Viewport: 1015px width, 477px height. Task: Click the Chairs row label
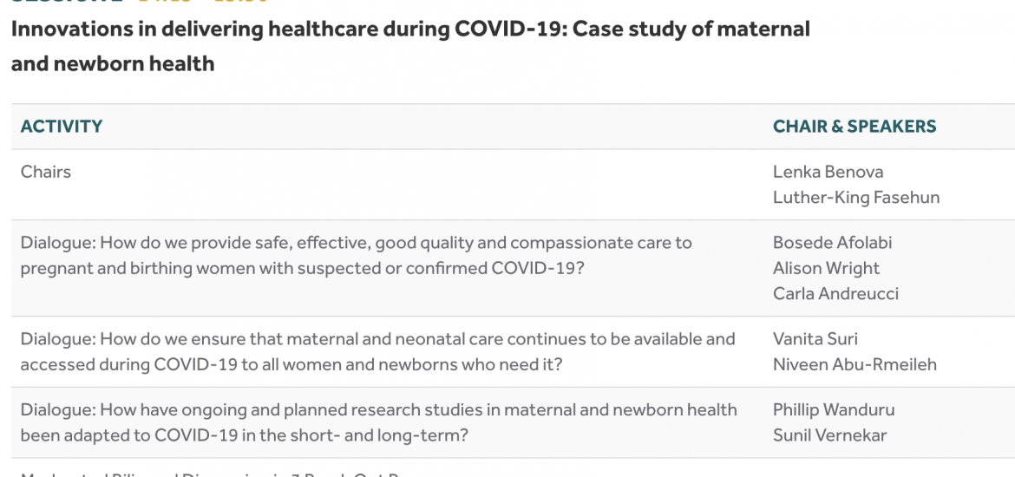pyautogui.click(x=46, y=172)
